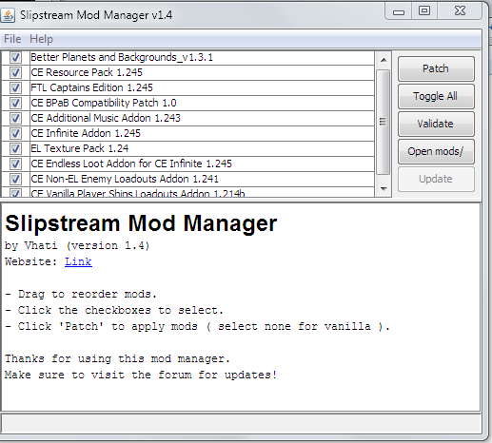This screenshot has width=492, height=443.
Task: Toggle CE Non-EL Enemy Loadouts checkbox
Action: (x=15, y=179)
